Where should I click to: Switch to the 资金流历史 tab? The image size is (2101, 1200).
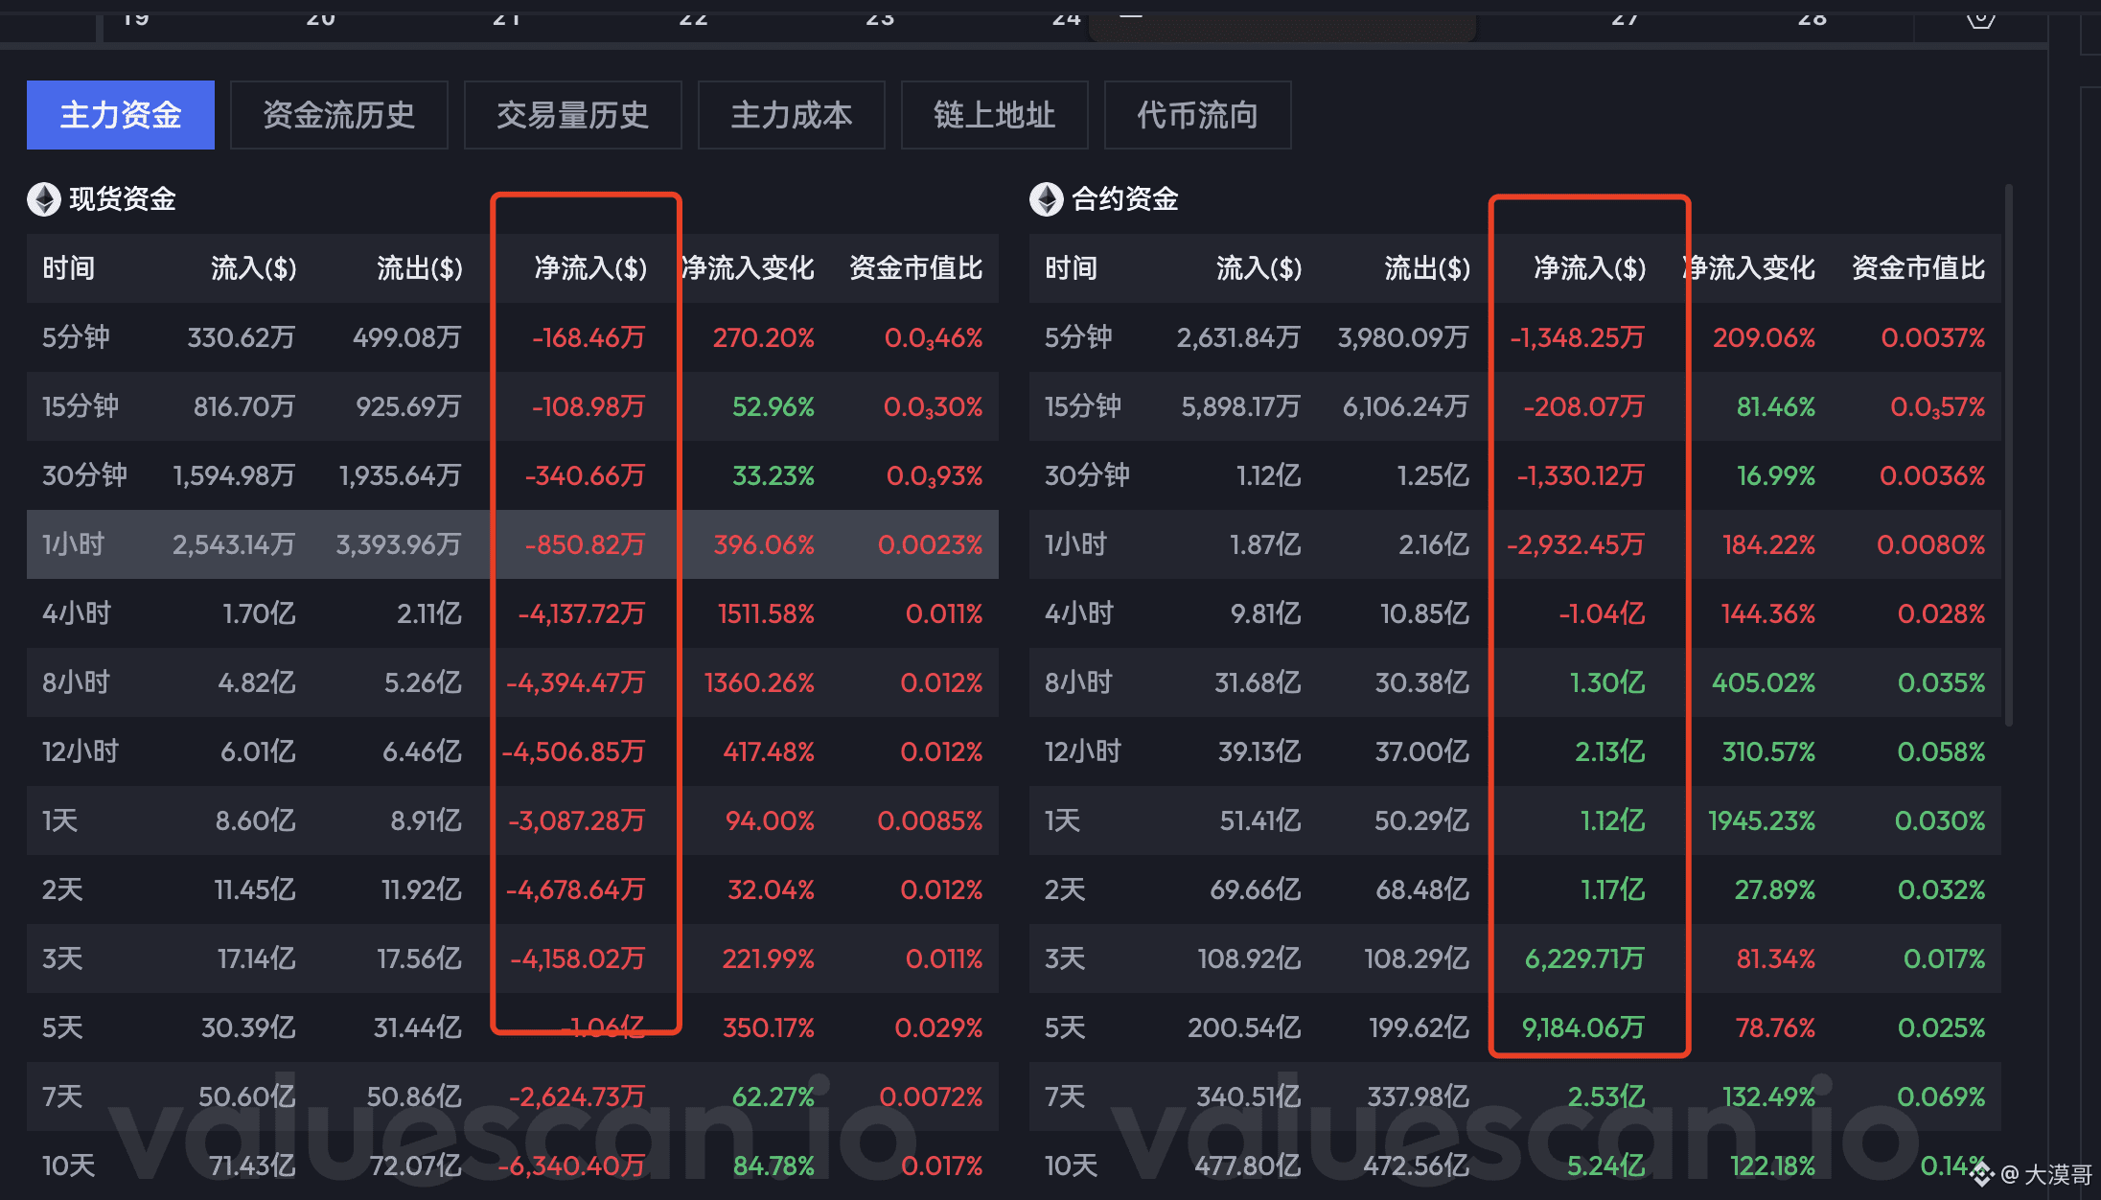click(338, 115)
